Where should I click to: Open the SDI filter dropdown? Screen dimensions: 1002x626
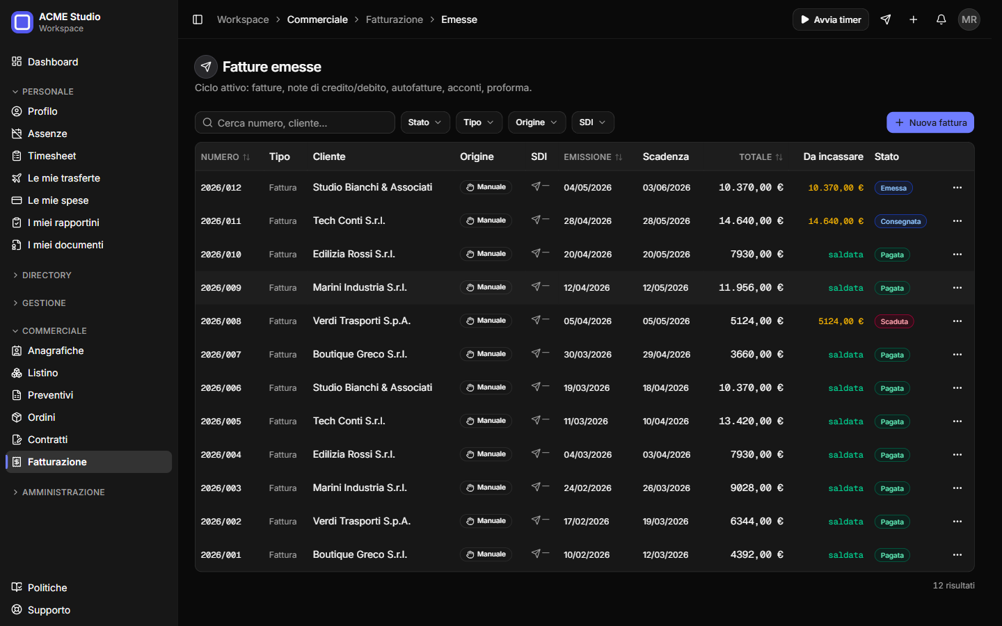pyautogui.click(x=593, y=122)
